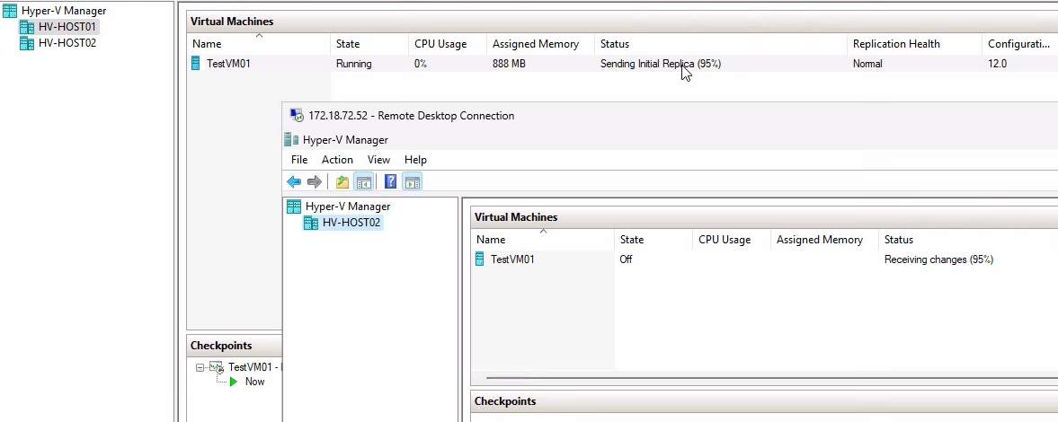Click the TestVM01 VM icon in remote list

point(480,259)
